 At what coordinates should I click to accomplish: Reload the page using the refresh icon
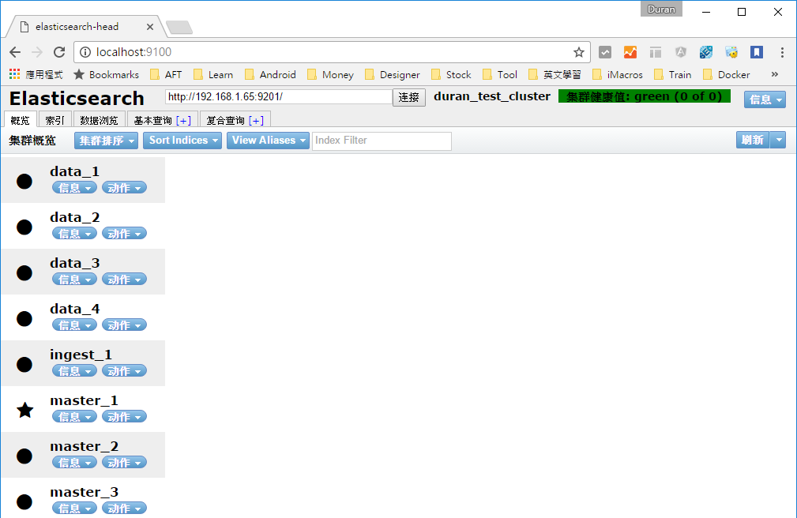[58, 52]
